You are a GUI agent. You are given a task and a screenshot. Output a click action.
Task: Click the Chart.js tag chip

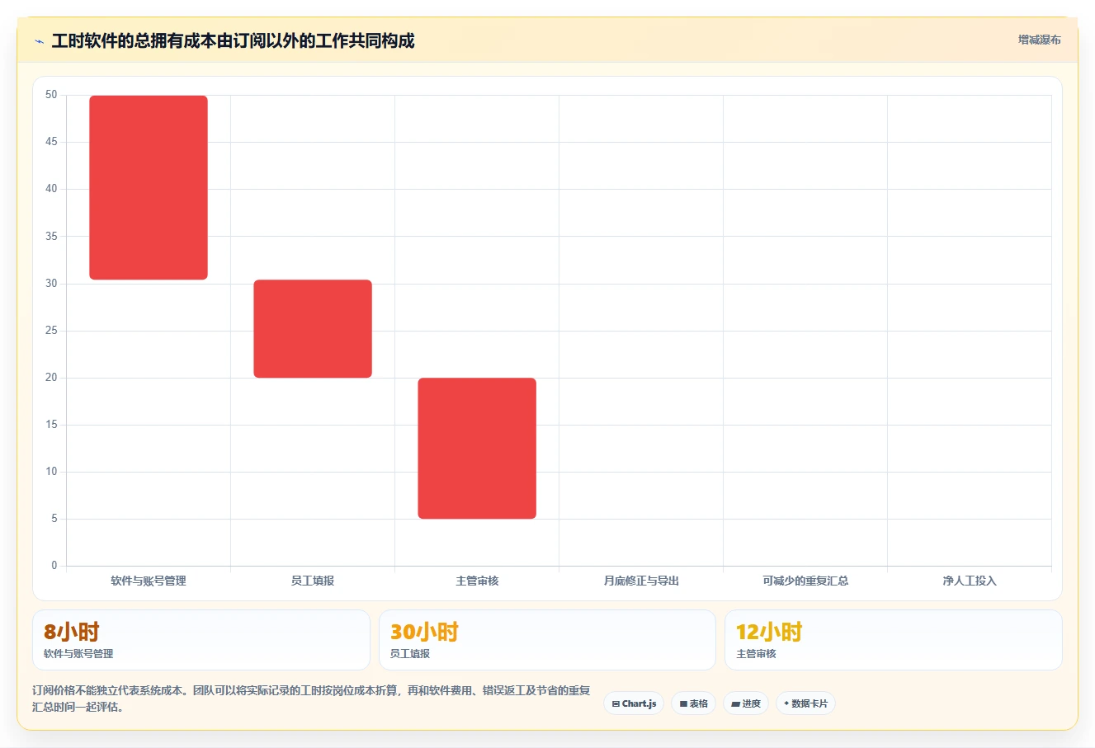[x=634, y=703]
